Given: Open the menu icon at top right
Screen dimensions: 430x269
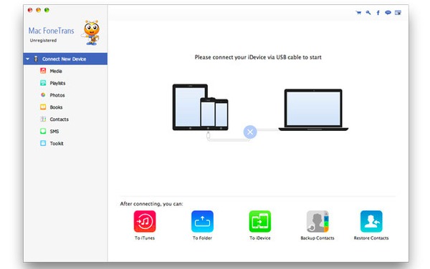Looking at the screenshot, I should click(x=398, y=13).
